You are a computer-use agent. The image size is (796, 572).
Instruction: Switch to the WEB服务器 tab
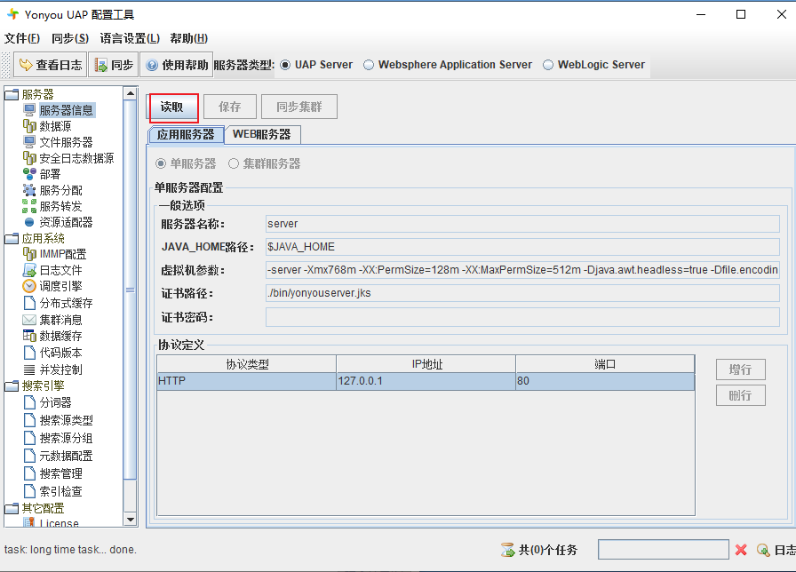(262, 134)
